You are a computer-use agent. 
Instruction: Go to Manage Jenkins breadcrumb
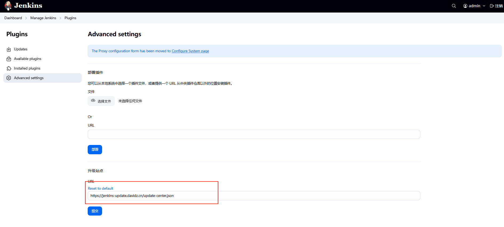(x=43, y=18)
